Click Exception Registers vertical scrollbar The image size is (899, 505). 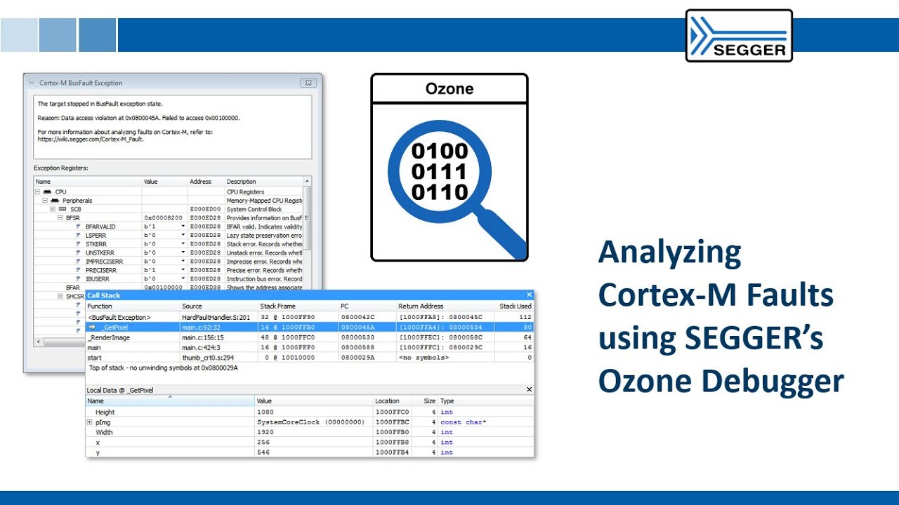[x=307, y=217]
